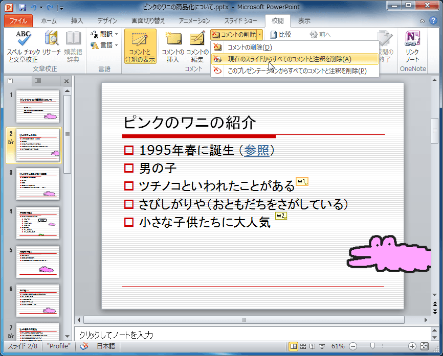The width and height of the screenshot is (443, 356).
Task: Toggle Show Comments and Annotations button
Action: coord(140,46)
